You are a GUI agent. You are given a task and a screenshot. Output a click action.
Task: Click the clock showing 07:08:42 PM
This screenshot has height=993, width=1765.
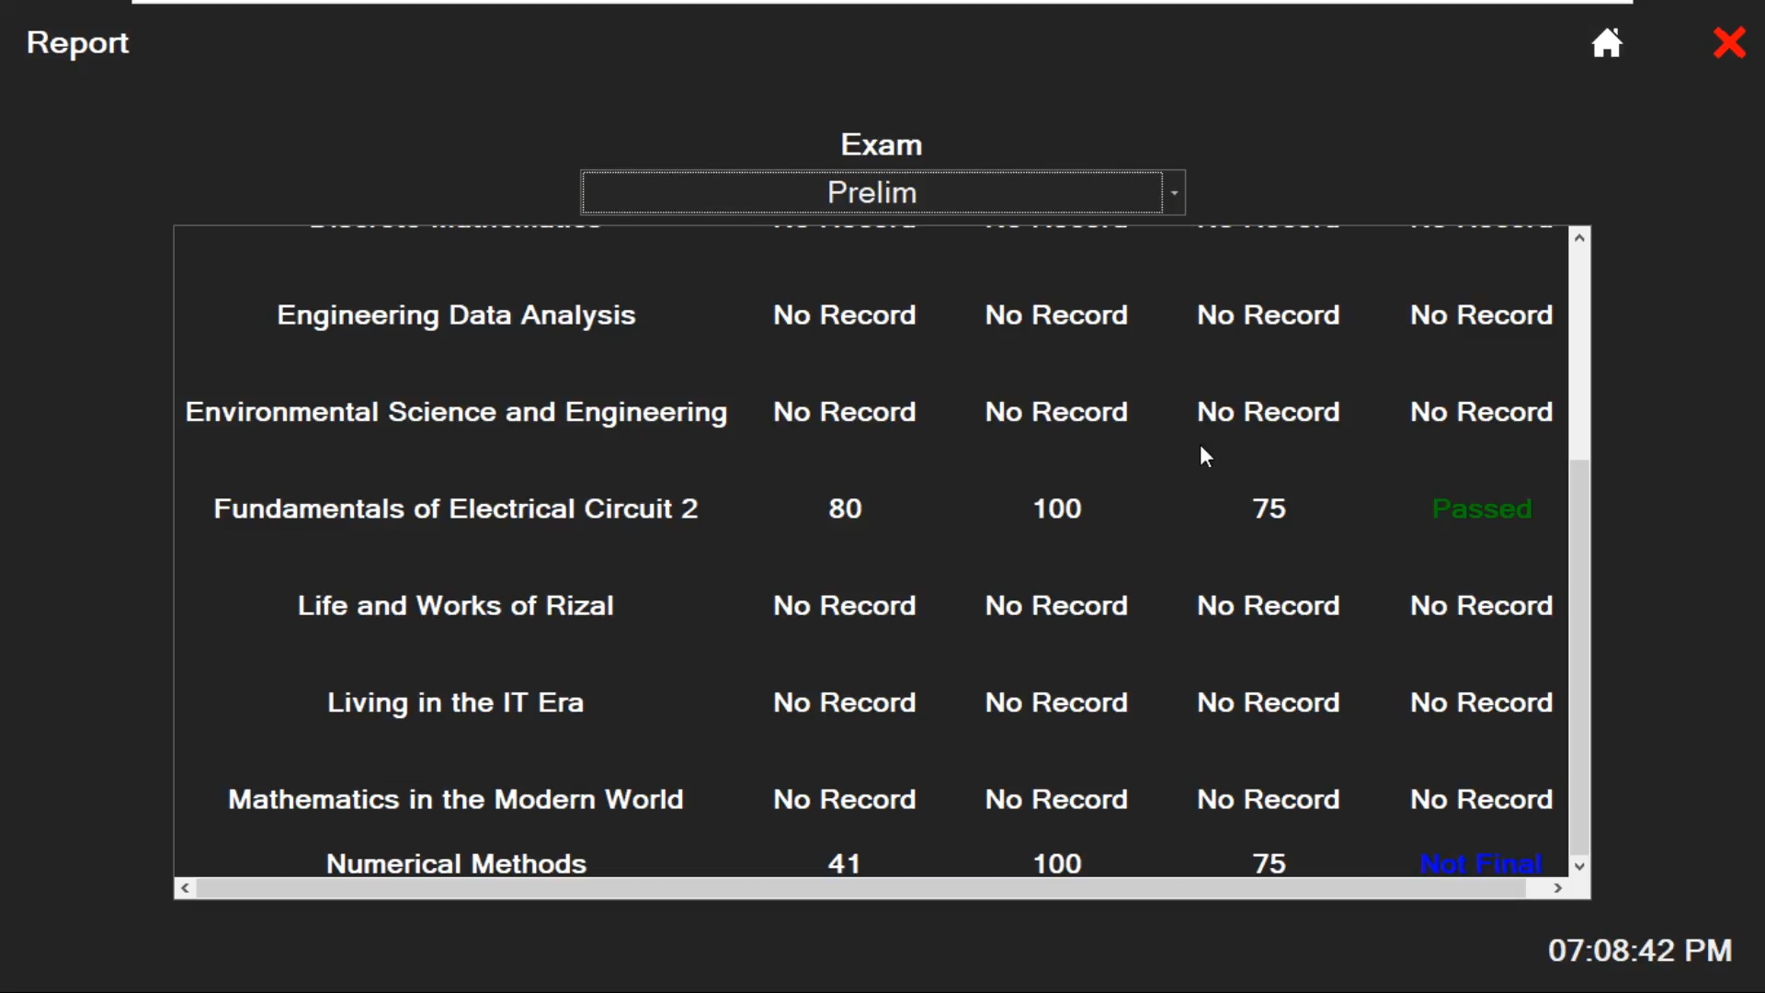click(1639, 950)
